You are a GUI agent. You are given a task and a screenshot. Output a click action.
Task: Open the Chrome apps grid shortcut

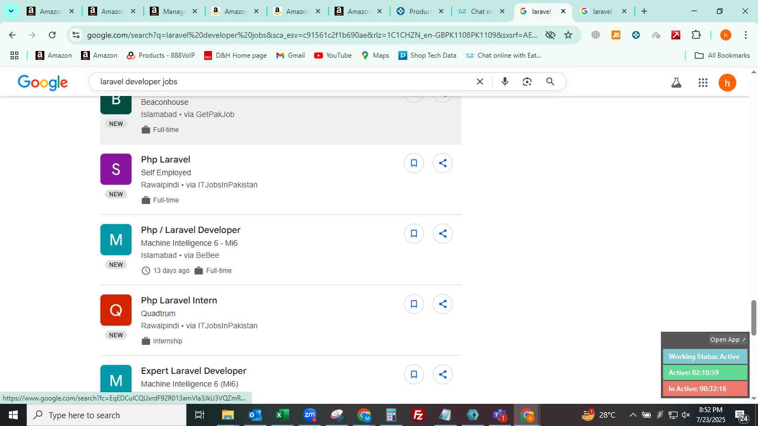14,55
